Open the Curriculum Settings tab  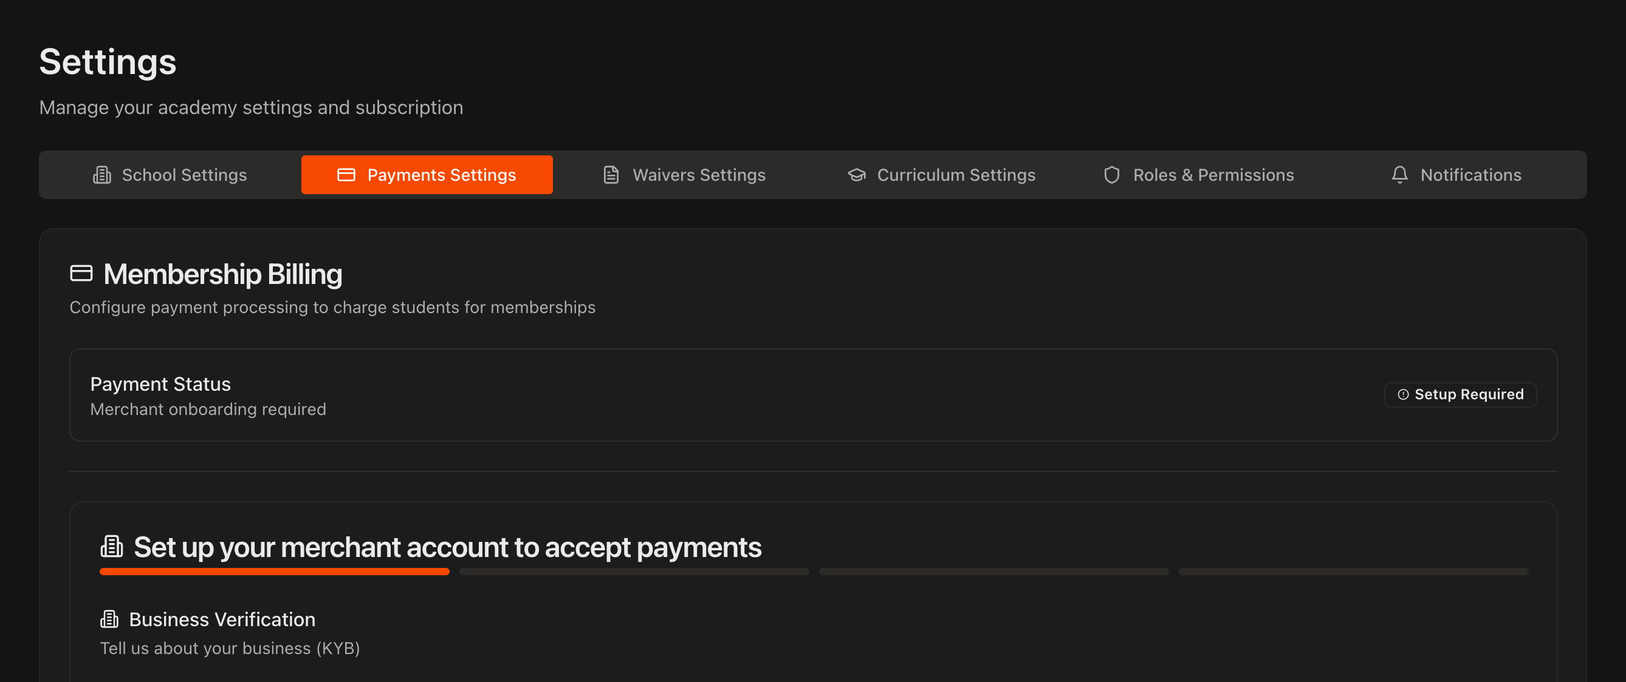click(x=941, y=175)
